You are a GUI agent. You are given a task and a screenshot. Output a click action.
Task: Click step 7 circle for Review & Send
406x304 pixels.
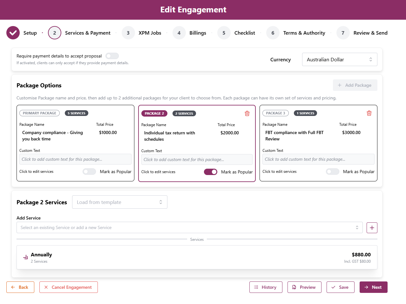[x=343, y=33]
